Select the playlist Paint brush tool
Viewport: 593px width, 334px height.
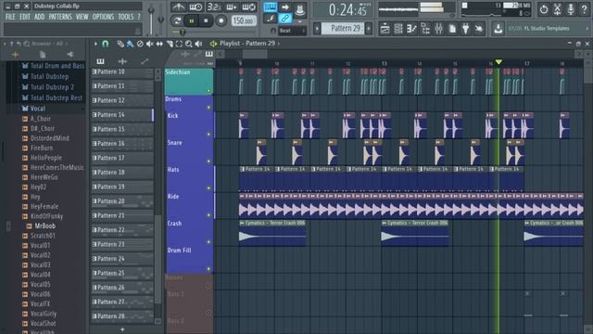coord(130,44)
